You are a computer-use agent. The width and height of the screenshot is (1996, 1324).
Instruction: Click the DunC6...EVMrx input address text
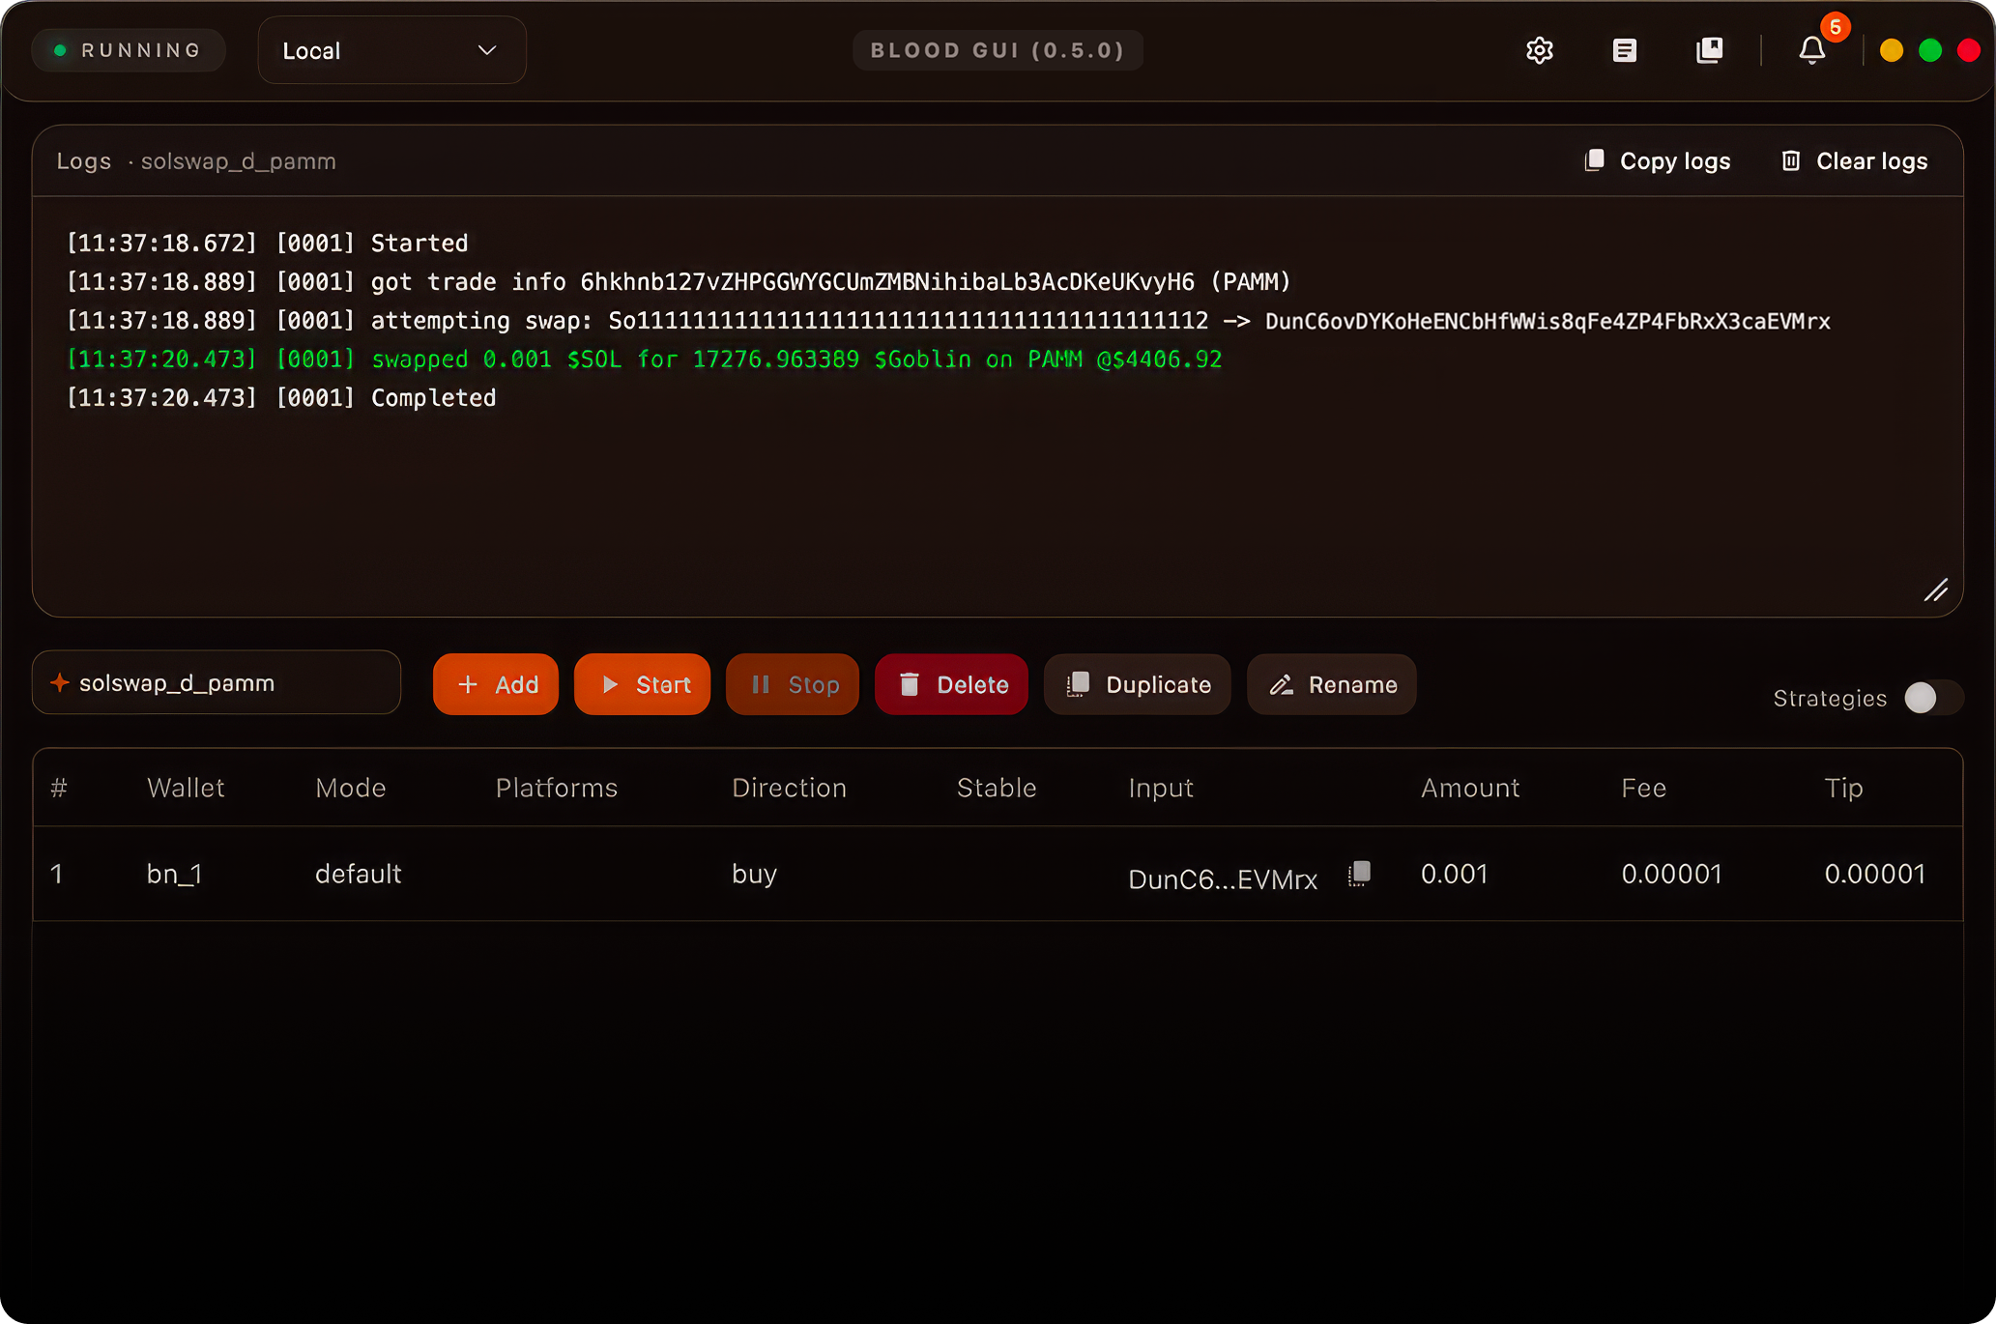pos(1223,879)
